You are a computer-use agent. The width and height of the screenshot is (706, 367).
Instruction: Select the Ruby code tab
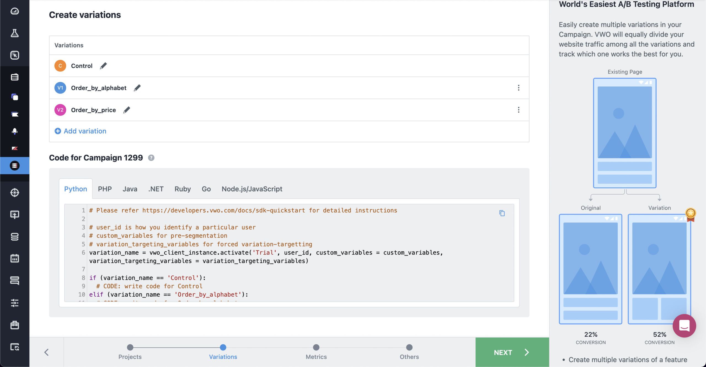coord(183,189)
